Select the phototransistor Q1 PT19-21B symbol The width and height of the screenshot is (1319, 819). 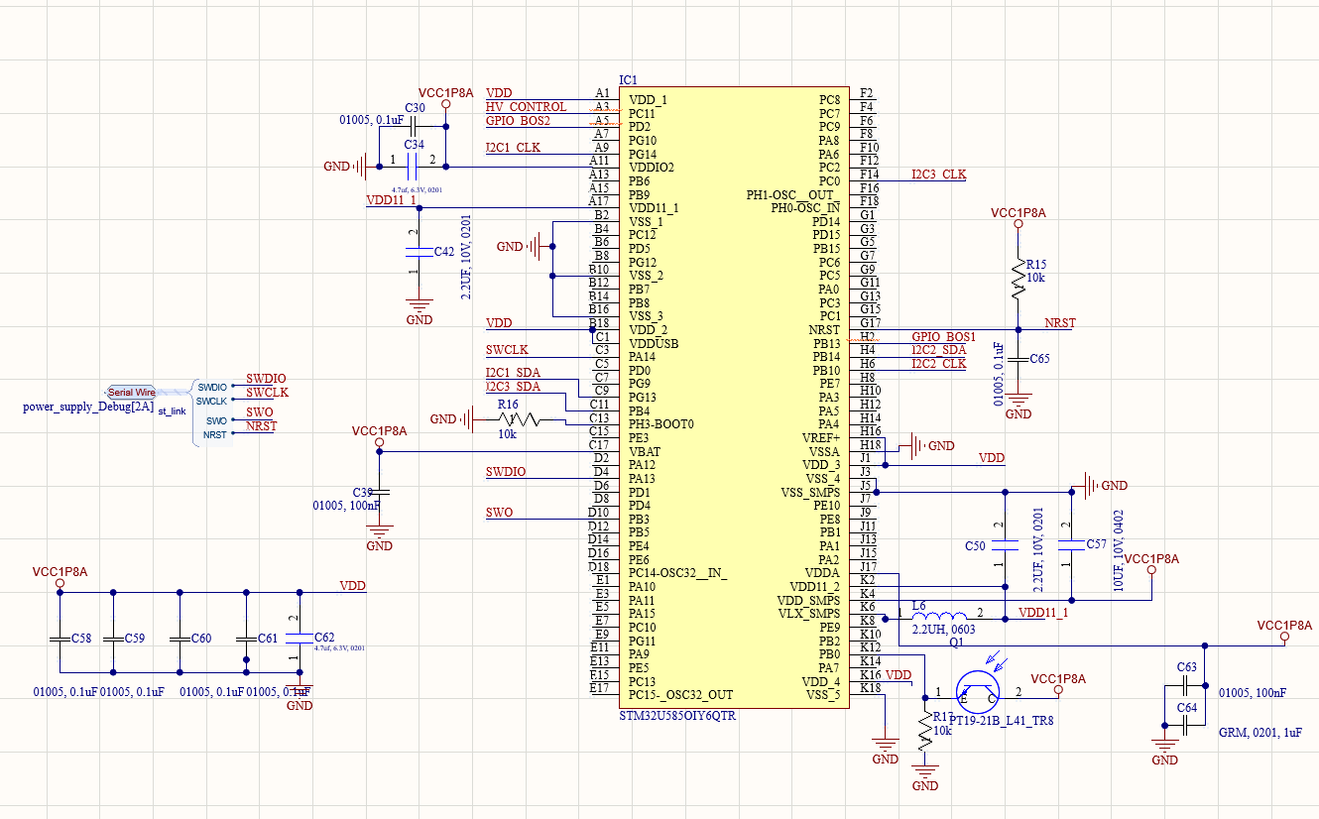coord(977,689)
